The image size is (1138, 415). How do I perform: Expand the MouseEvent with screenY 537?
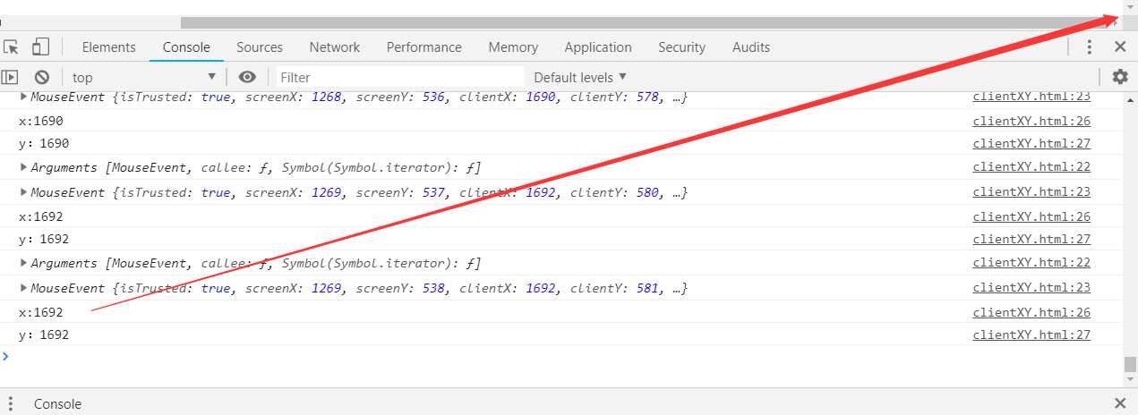coord(24,191)
